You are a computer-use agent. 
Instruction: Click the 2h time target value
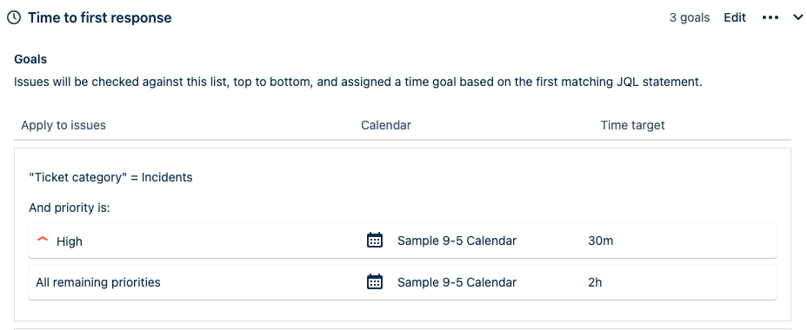595,282
